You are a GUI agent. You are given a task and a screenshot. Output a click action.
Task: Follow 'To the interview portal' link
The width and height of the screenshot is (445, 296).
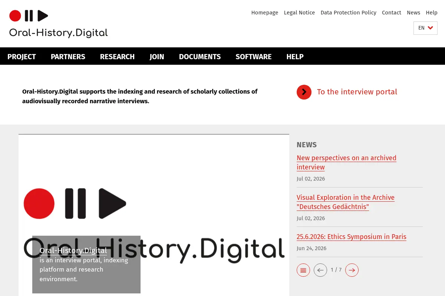pyautogui.click(x=357, y=92)
